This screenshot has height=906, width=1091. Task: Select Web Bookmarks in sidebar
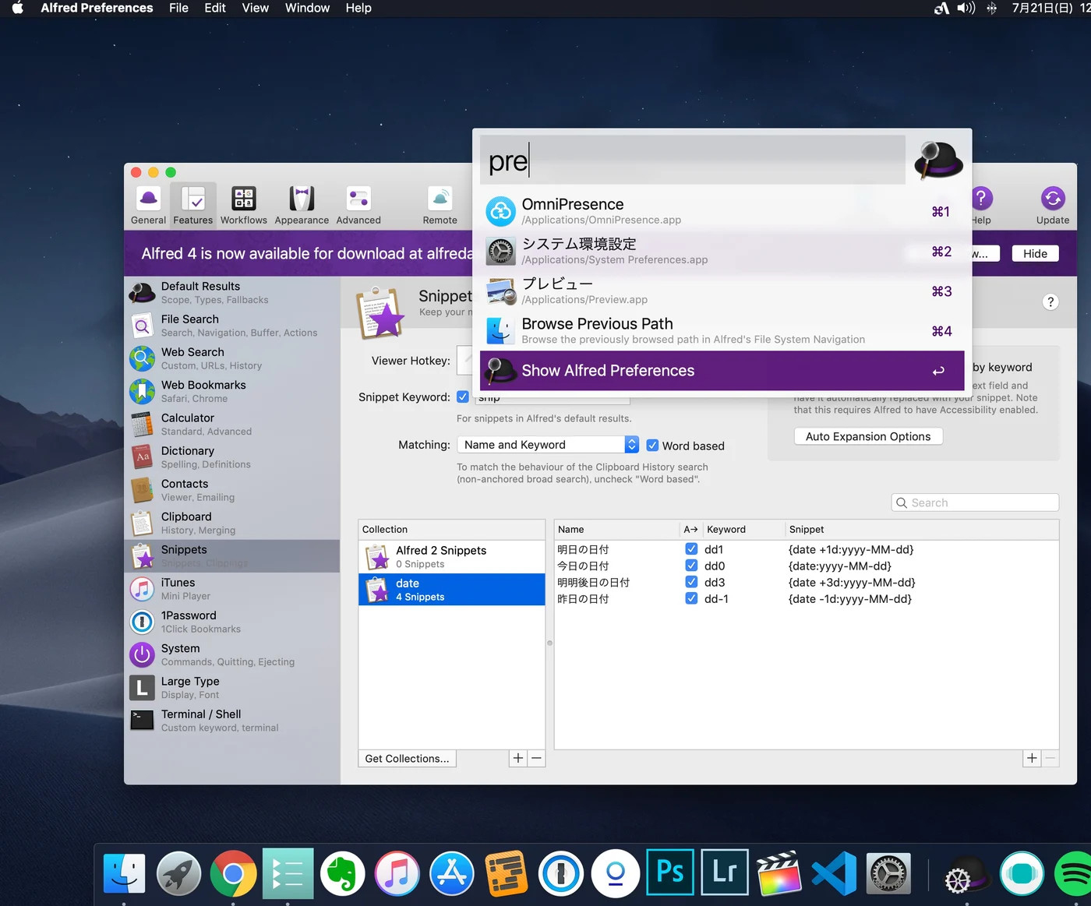click(232, 391)
